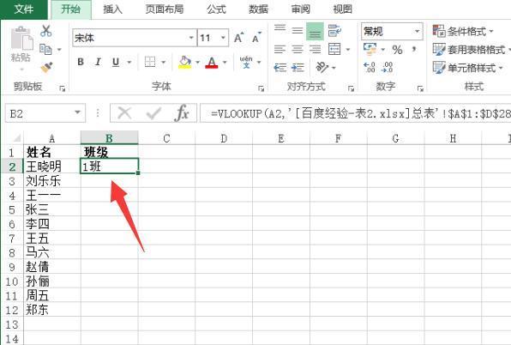Click the Insert Function fx icon
This screenshot has width=511, height=345.
182,113
